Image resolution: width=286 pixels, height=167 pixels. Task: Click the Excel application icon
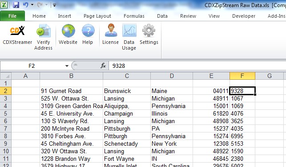4,5
